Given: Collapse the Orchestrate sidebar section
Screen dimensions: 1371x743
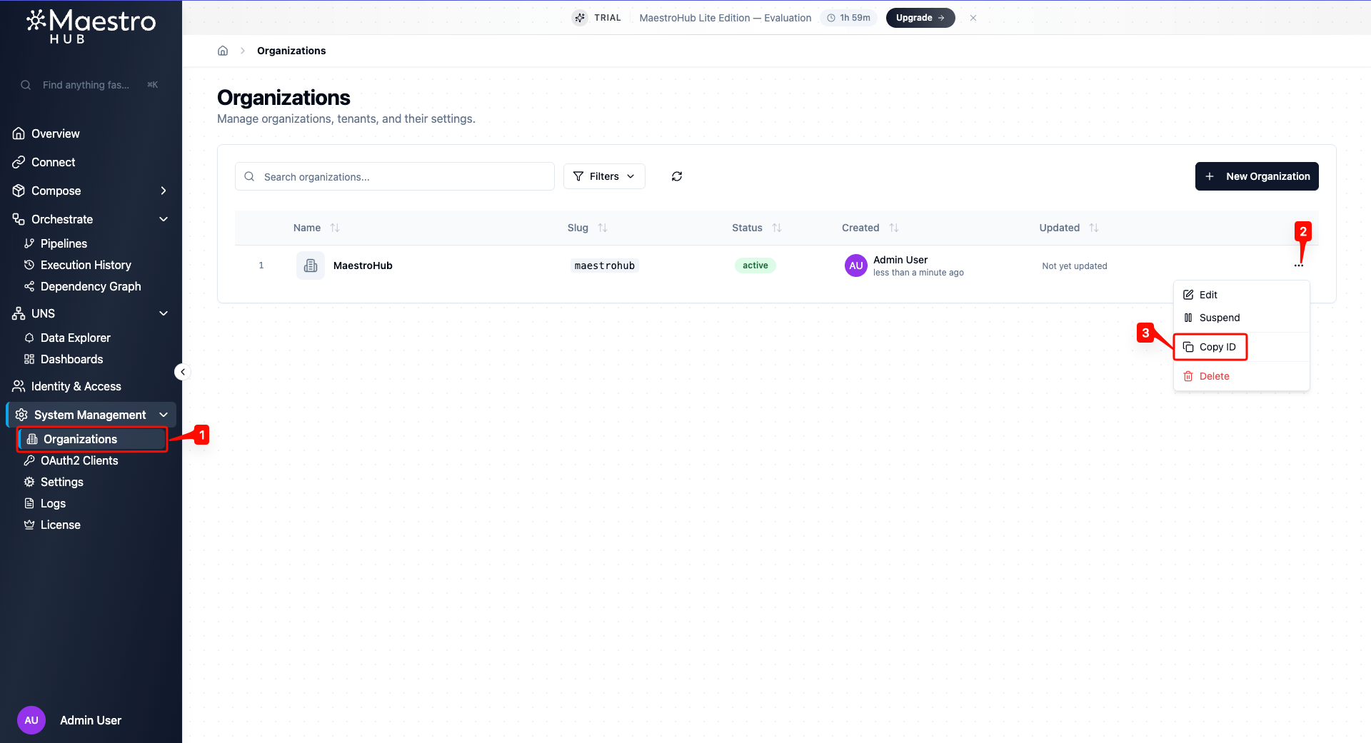Looking at the screenshot, I should point(163,219).
